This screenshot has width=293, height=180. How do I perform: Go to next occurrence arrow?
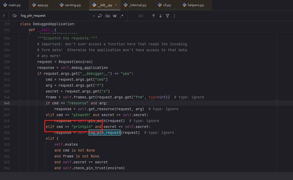pos(161,16)
